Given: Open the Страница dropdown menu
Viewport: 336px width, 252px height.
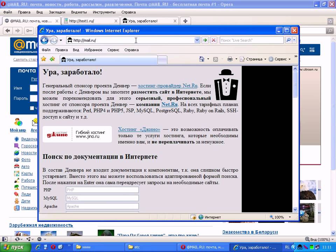Looking at the screenshot, I should coord(253,59).
